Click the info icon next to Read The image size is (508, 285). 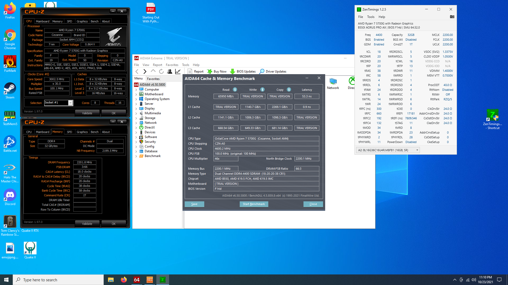[x=235, y=89]
